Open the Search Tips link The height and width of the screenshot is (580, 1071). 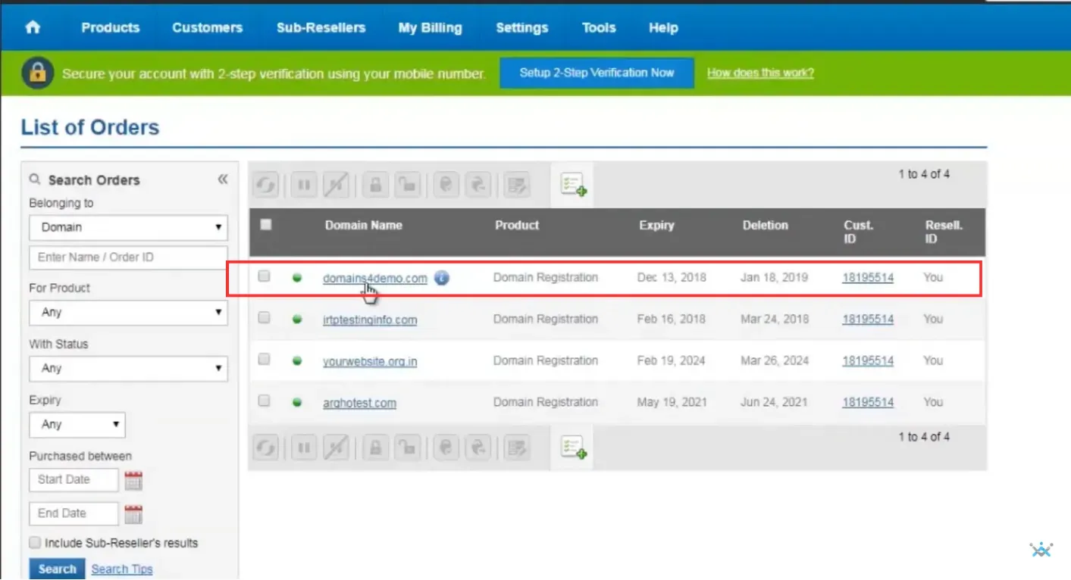coord(122,569)
